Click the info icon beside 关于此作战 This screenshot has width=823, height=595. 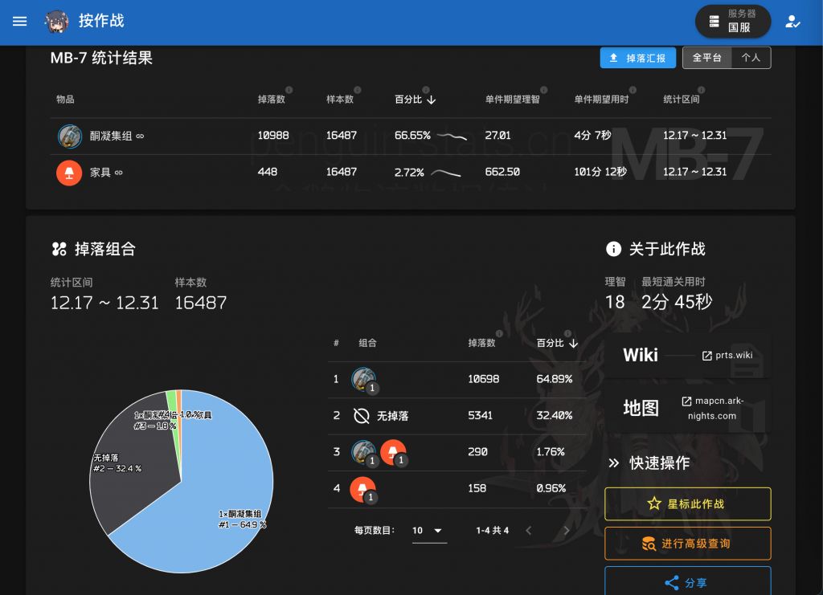615,250
